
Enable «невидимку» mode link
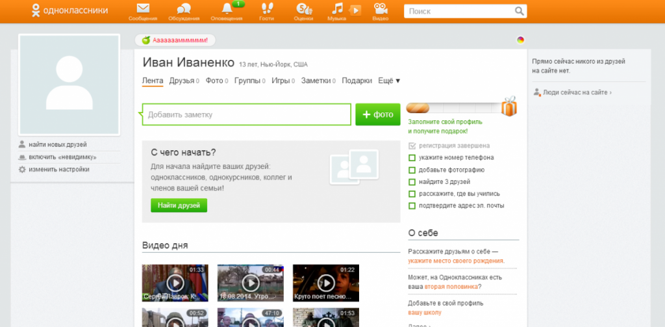click(x=63, y=157)
